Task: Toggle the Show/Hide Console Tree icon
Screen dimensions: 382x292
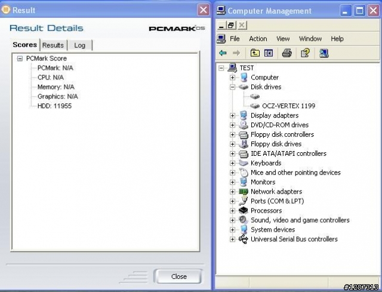Action: (269, 53)
